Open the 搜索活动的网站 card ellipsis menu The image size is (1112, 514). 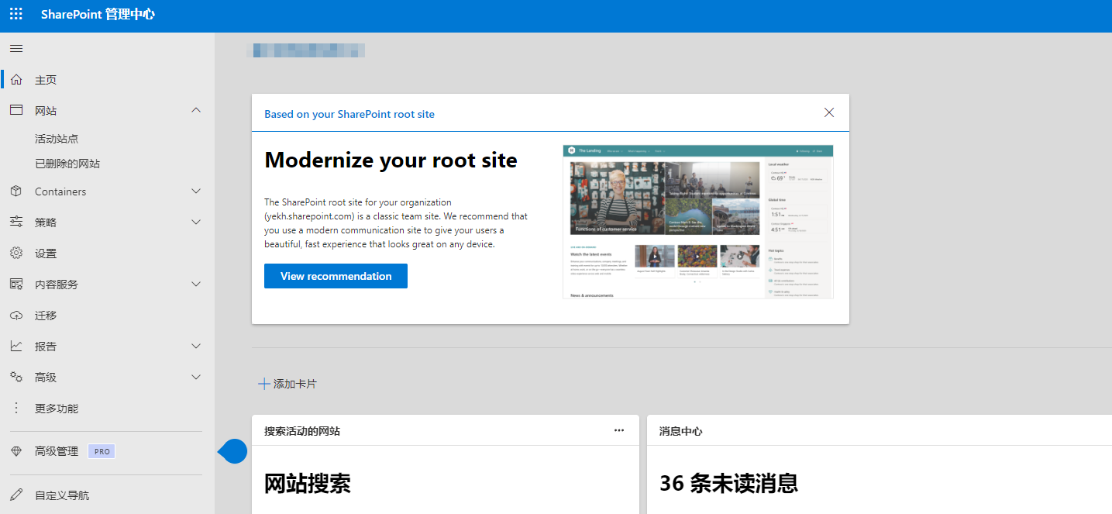click(x=618, y=431)
